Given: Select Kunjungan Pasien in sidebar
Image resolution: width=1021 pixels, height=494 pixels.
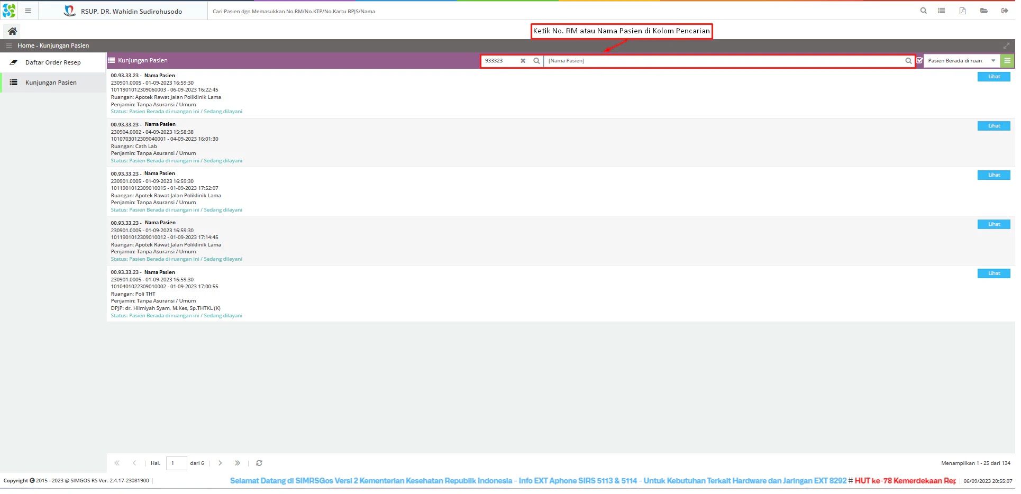Looking at the screenshot, I should click(53, 83).
